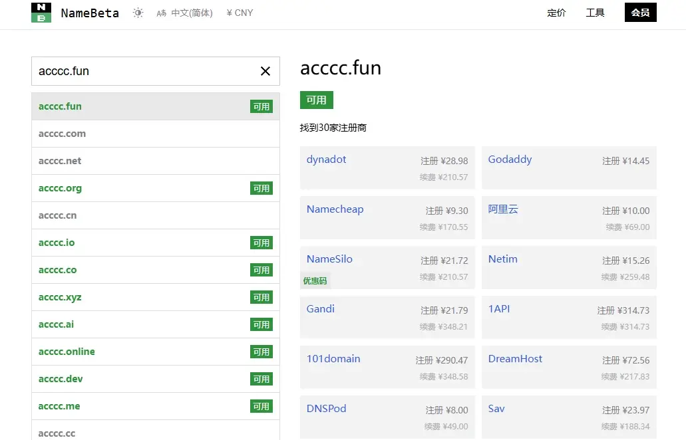Image resolution: width=686 pixels, height=440 pixels.
Task: Click the green 可用 status below the acccc.fun heading
Action: click(316, 100)
